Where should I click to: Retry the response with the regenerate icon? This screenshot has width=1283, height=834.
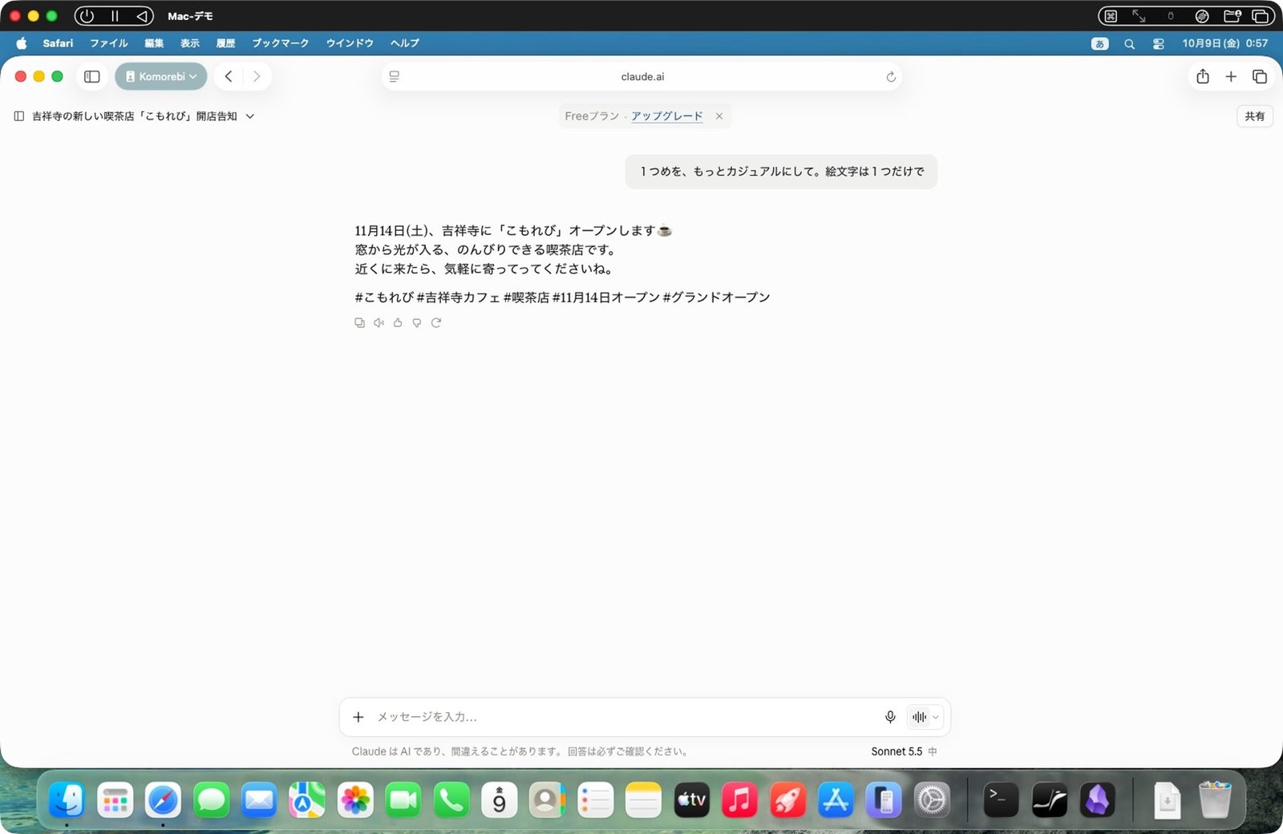[x=436, y=322]
